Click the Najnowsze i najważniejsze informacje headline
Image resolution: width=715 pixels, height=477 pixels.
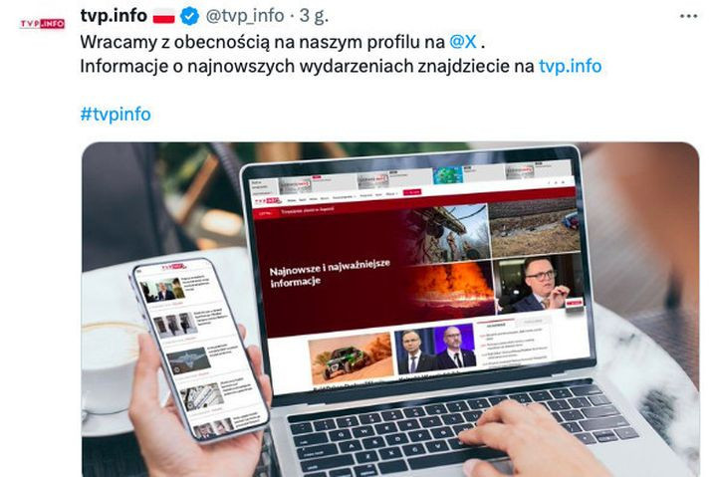pyautogui.click(x=330, y=273)
